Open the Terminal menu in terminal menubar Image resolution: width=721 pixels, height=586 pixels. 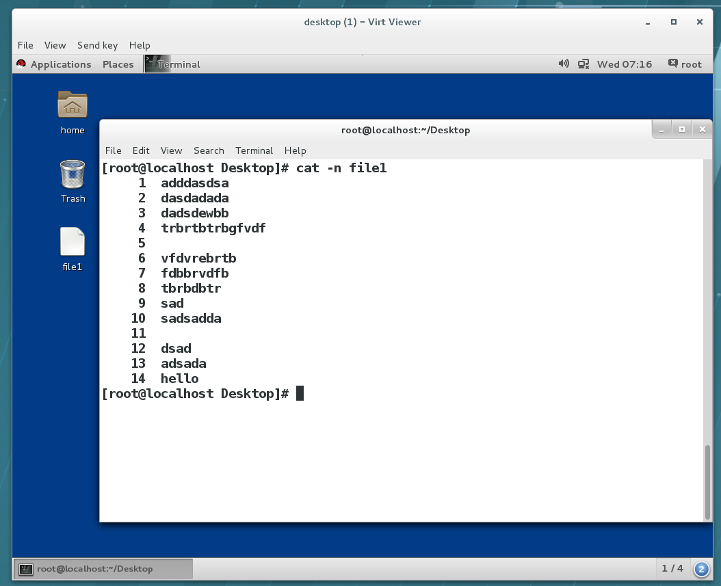254,150
